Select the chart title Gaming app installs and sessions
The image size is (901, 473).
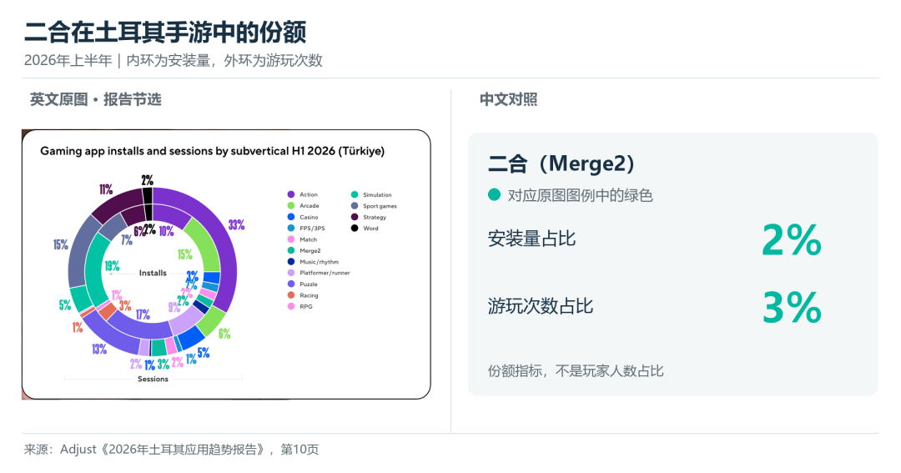212,151
